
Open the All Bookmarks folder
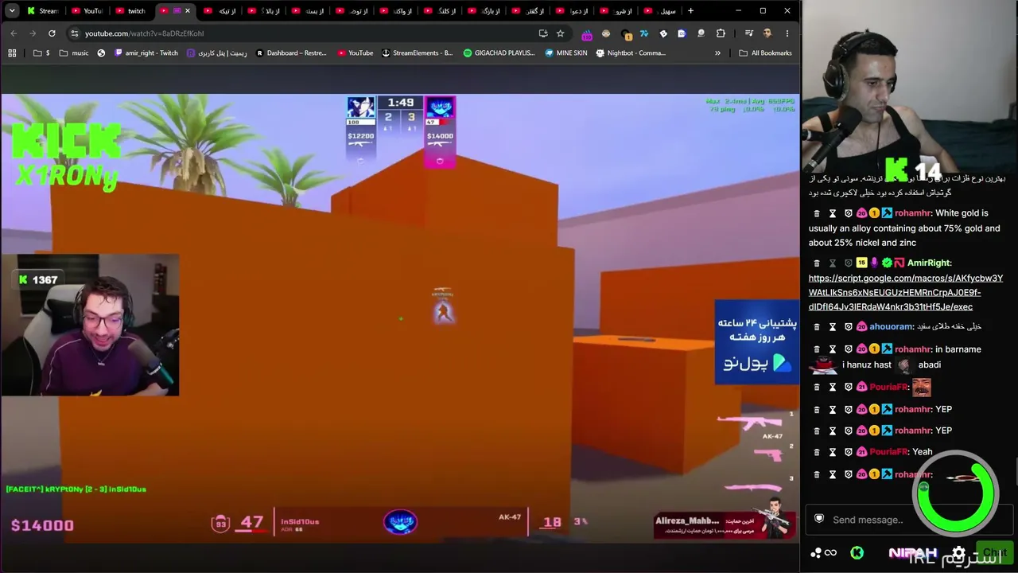tap(765, 53)
